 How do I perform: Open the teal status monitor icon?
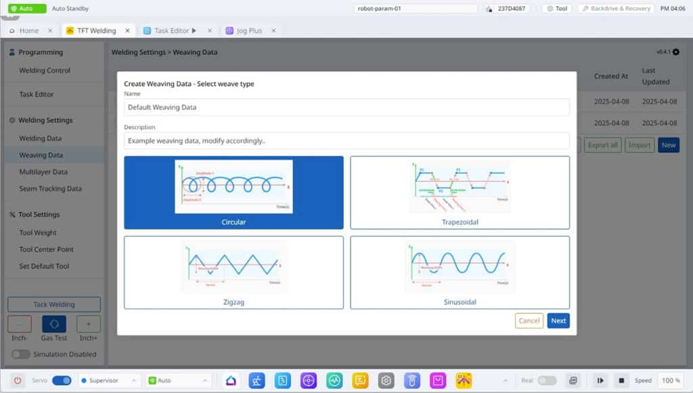(334, 380)
